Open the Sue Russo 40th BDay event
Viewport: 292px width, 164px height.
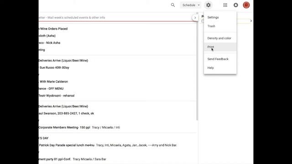point(54,67)
